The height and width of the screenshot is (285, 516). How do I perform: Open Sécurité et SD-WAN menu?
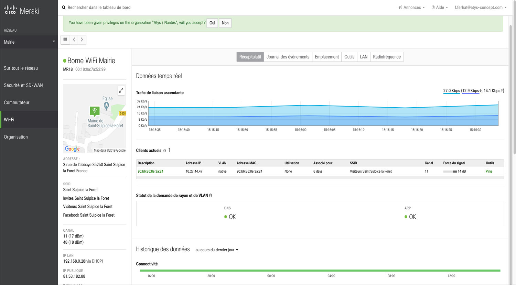point(29,85)
